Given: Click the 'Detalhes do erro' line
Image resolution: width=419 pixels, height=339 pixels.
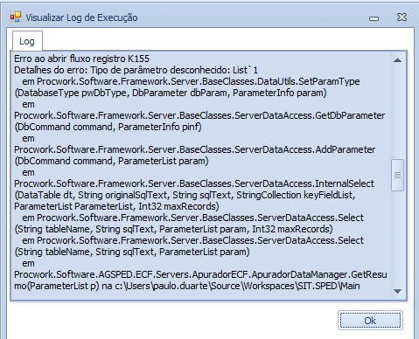Looking at the screenshot, I should point(136,70).
